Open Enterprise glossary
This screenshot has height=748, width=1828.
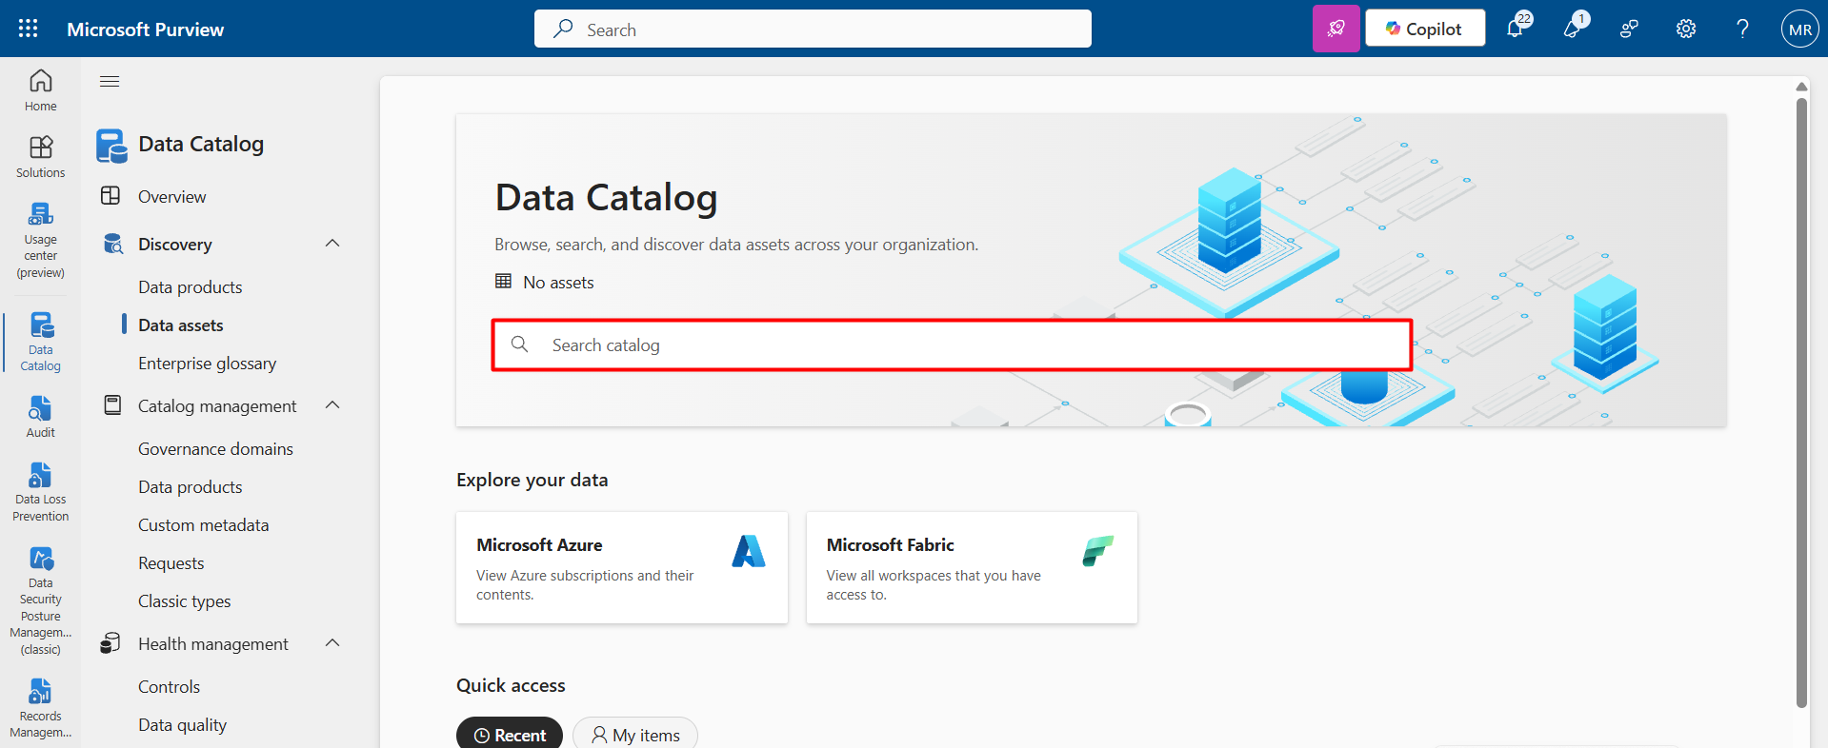tap(207, 364)
